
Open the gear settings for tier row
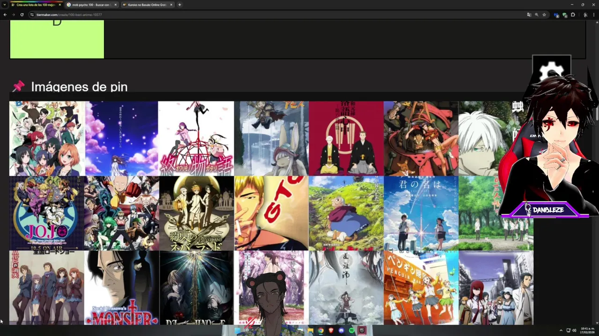pyautogui.click(x=551, y=72)
